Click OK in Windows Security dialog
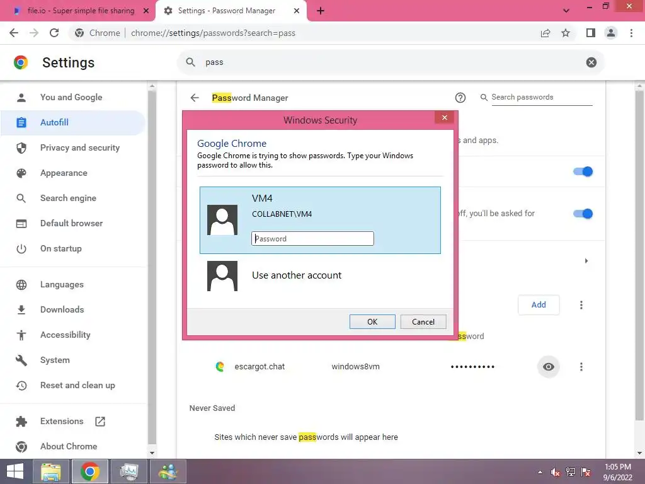Screen dimensions: 645x484 [372, 322]
